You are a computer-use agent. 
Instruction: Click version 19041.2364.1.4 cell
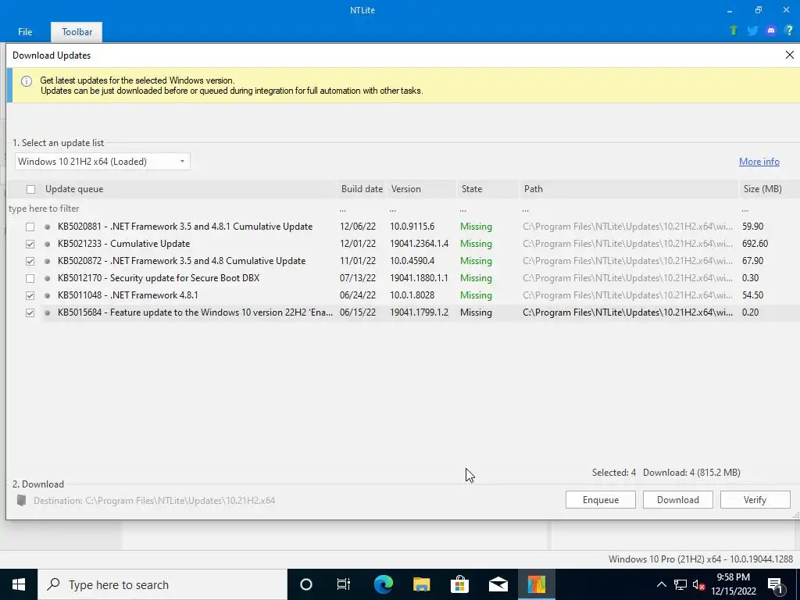coord(420,244)
